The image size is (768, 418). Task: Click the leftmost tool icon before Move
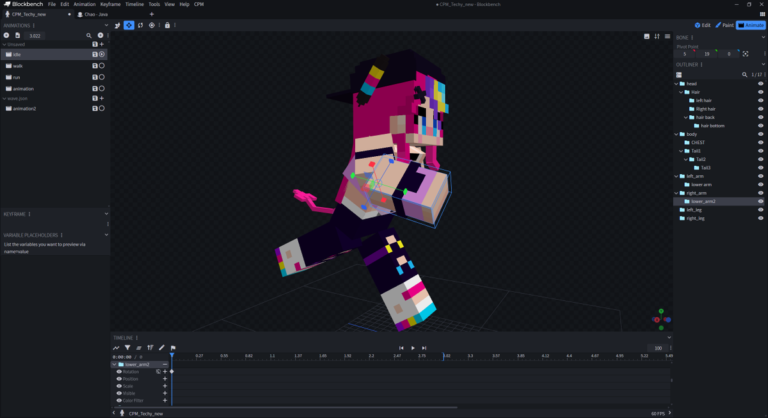click(117, 25)
